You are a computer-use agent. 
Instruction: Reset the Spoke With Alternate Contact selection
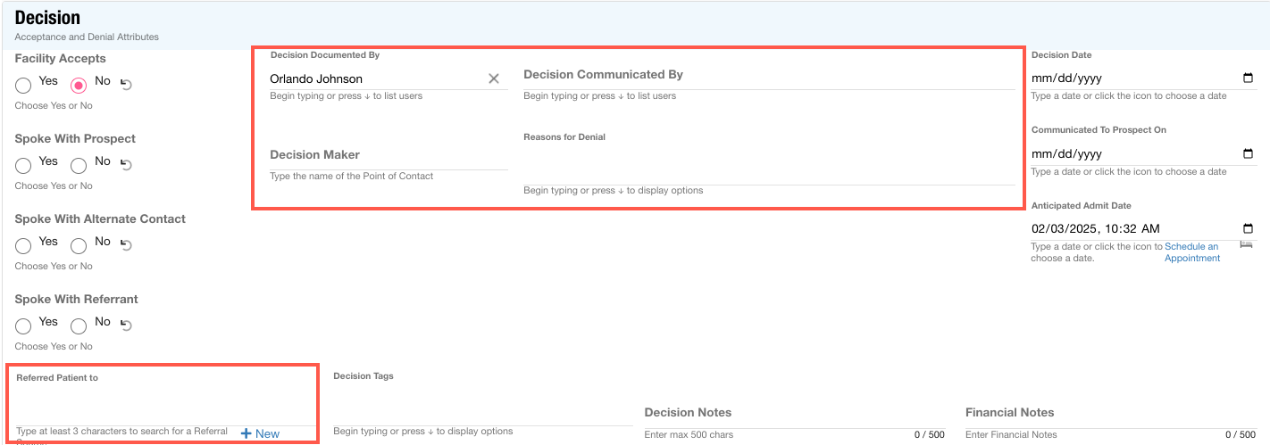126,245
